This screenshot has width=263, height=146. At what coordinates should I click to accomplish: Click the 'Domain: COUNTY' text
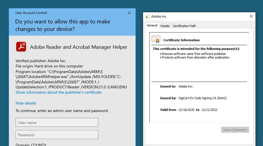pyautogui.click(x=31, y=145)
